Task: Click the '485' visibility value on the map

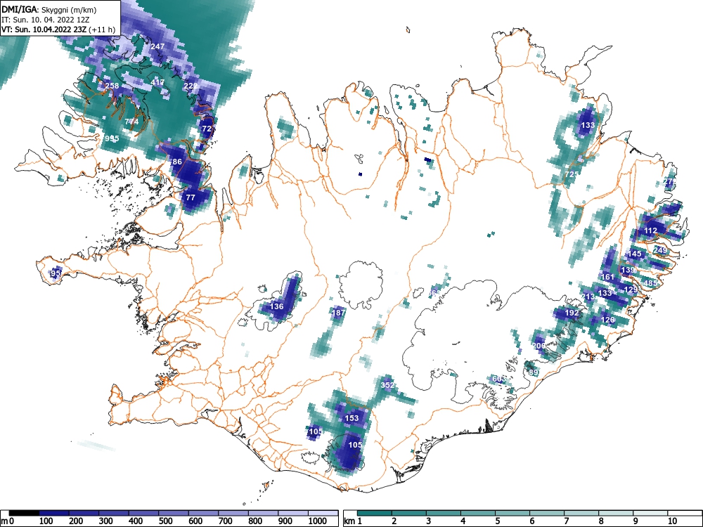Action: pos(650,283)
